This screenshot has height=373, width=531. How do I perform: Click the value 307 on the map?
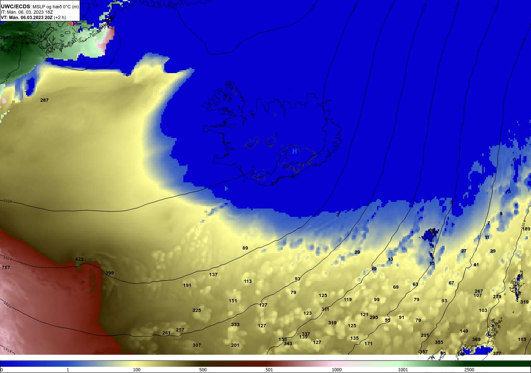197,345
